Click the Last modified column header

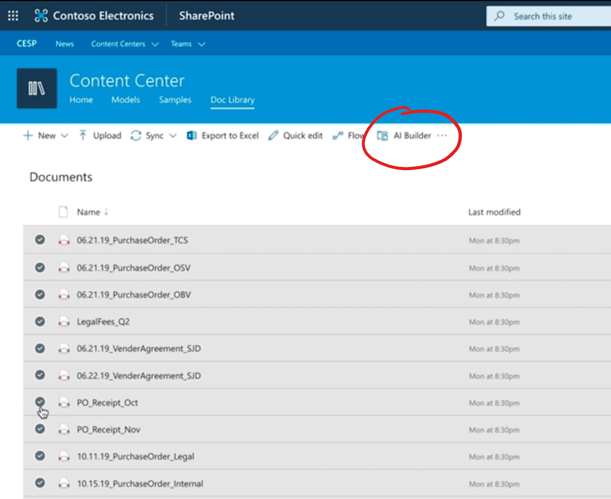(x=494, y=212)
